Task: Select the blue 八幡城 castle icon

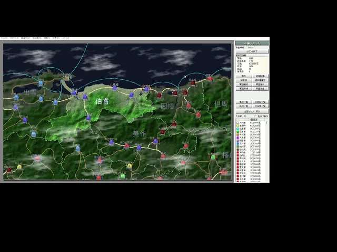Action: click(x=115, y=88)
